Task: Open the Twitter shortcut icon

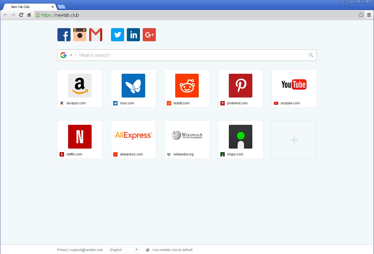Action: (118, 35)
